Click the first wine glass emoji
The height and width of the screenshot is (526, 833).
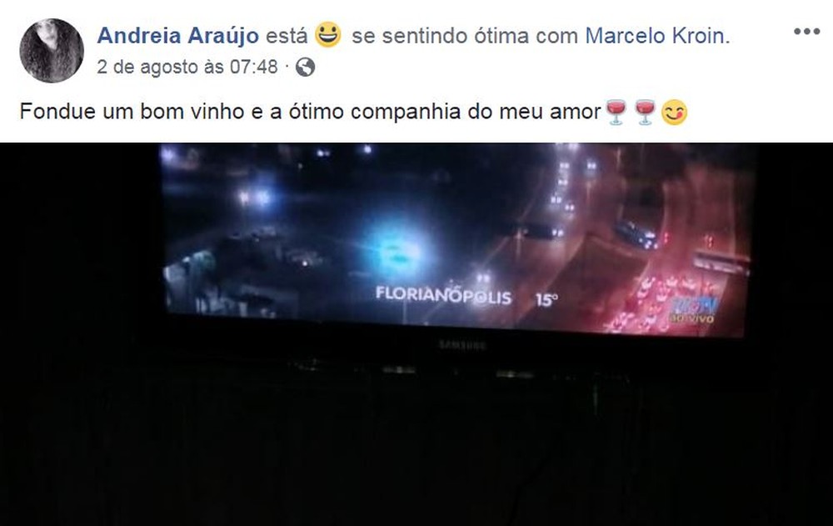[x=616, y=112]
